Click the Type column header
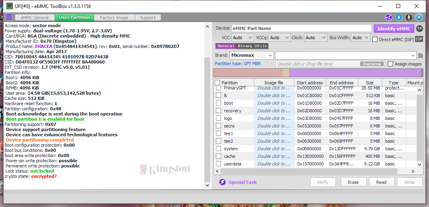This screenshot has width=429, height=207. click(393, 83)
